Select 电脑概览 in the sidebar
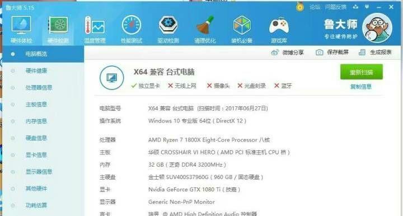This screenshot has height=216, width=403. tap(43, 54)
